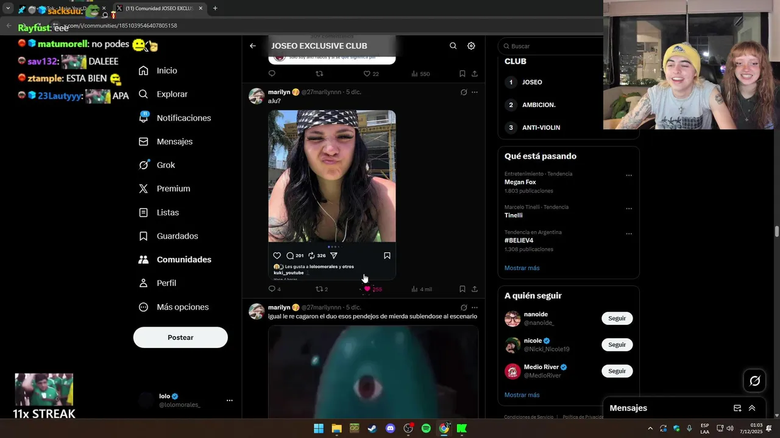Image resolution: width=780 pixels, height=438 pixels.
Task: Like the post showing 22 likes
Action: [367, 74]
